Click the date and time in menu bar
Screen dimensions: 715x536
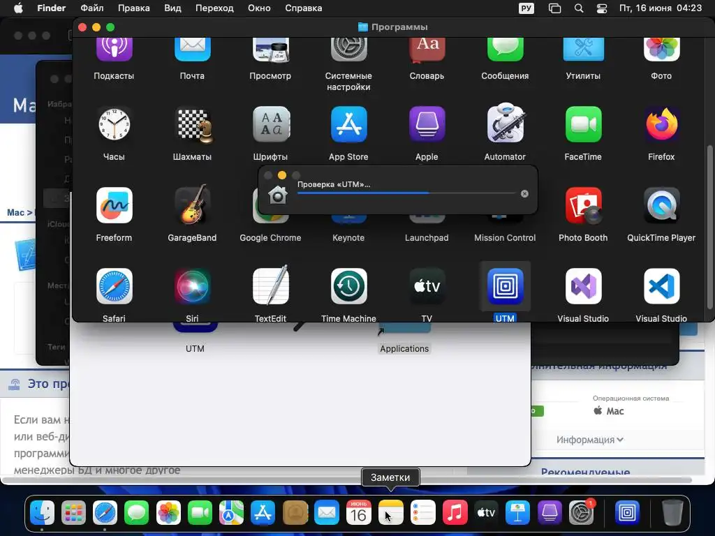(x=661, y=8)
